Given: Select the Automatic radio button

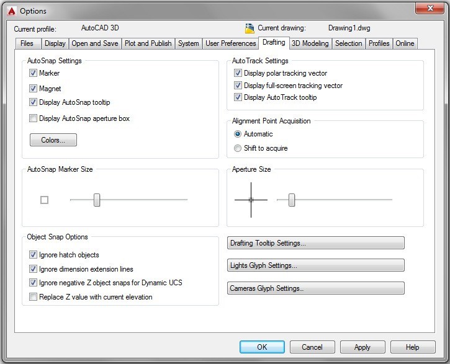Looking at the screenshot, I should point(238,134).
